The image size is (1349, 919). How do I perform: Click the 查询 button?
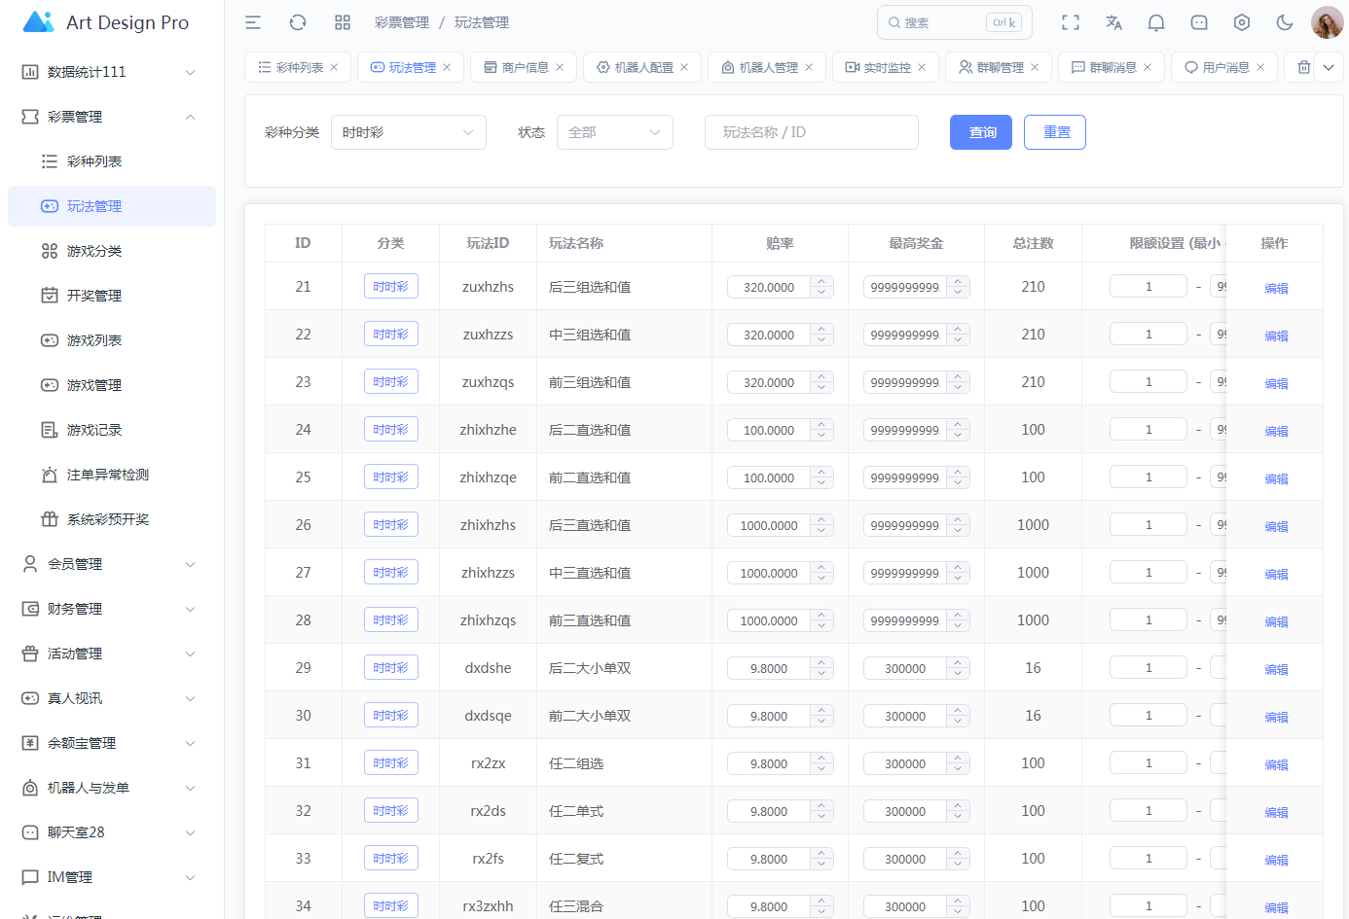[981, 132]
